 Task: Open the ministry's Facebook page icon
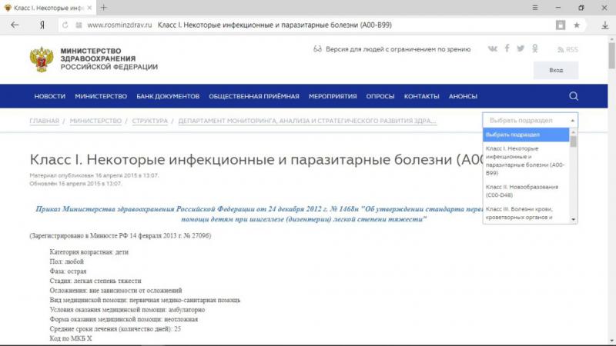tap(507, 48)
